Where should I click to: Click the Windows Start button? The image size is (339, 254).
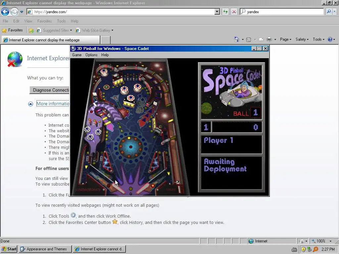click(9, 249)
